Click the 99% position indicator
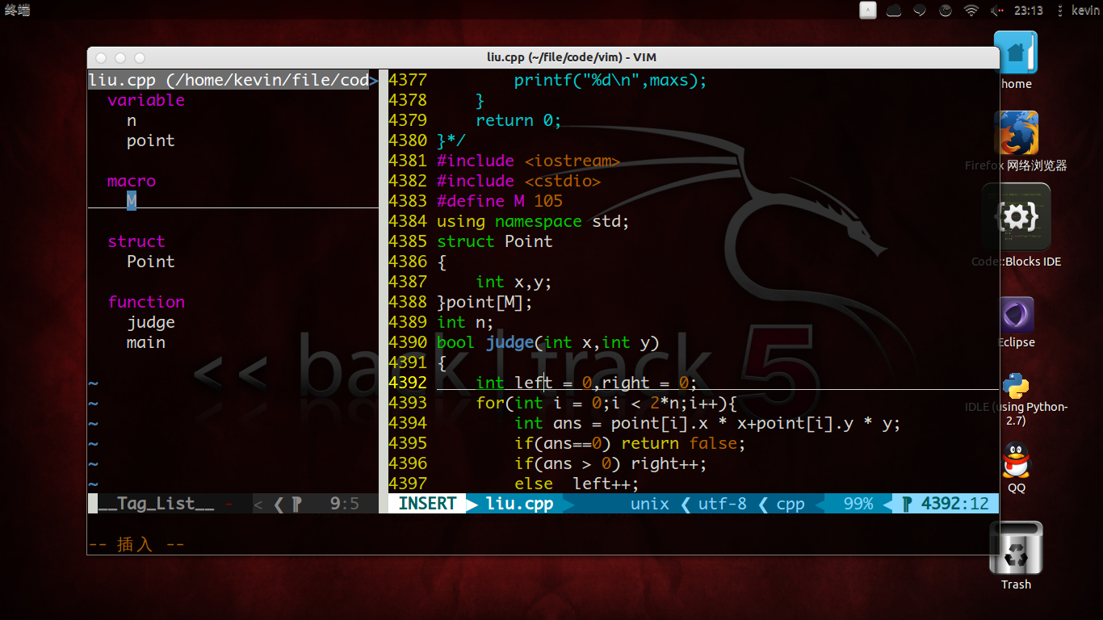1103x620 pixels. point(858,504)
